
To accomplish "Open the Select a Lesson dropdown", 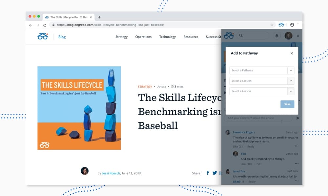I will point(262,91).
